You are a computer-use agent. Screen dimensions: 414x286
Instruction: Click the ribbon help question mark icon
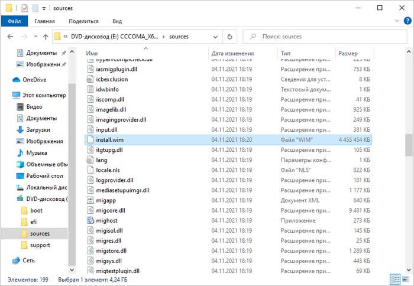(x=406, y=21)
